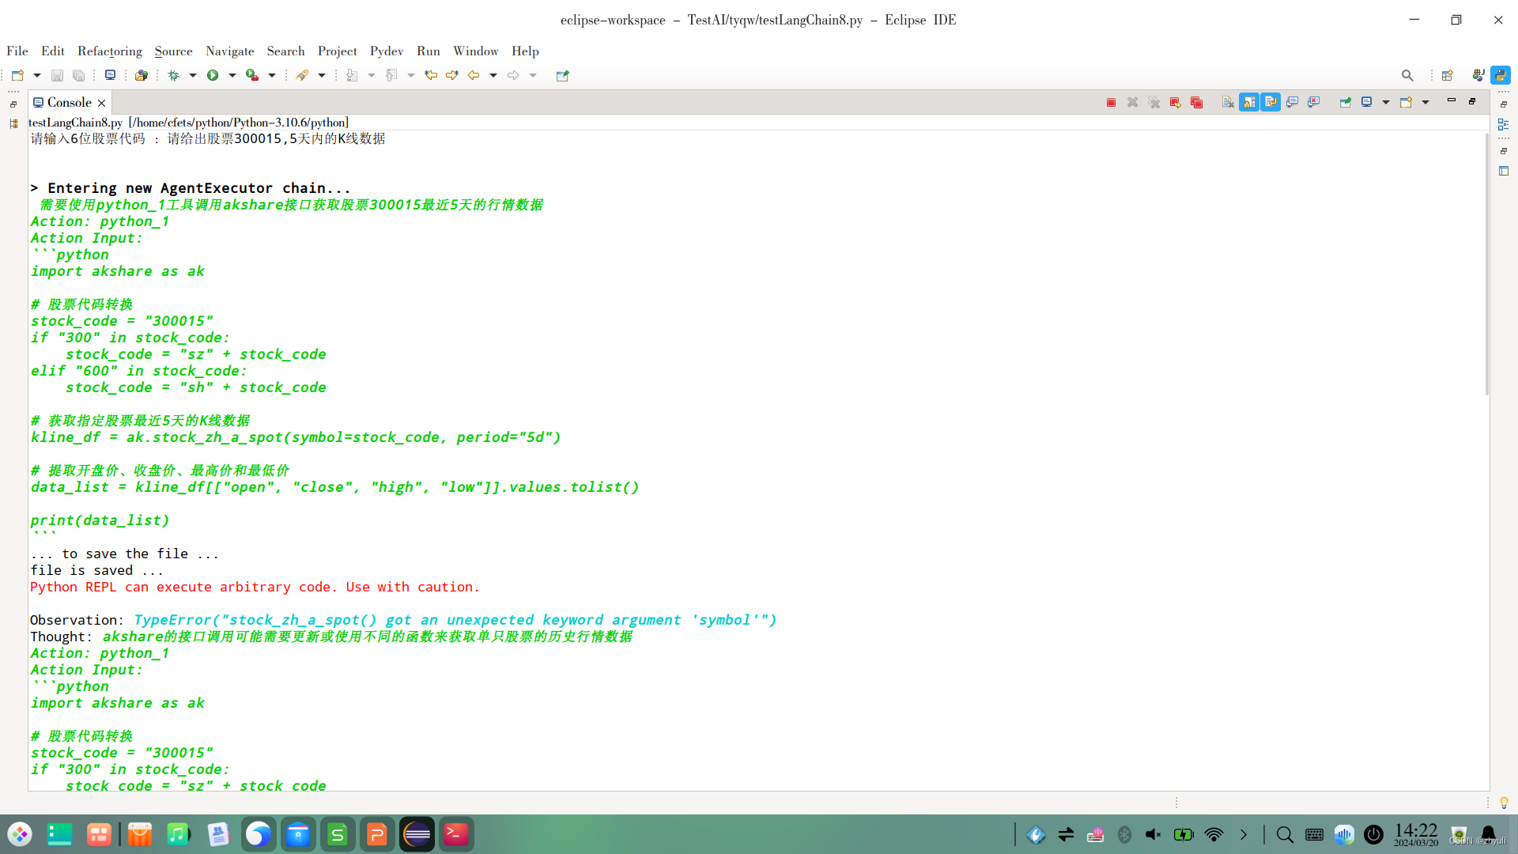1518x854 pixels.
Task: Click the rightmost main toolbar window icon
Action: pyautogui.click(x=562, y=75)
